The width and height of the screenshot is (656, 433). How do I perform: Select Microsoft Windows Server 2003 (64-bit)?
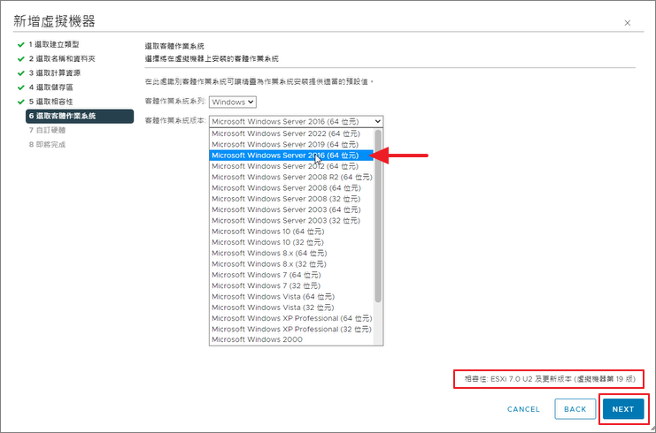coord(291,209)
